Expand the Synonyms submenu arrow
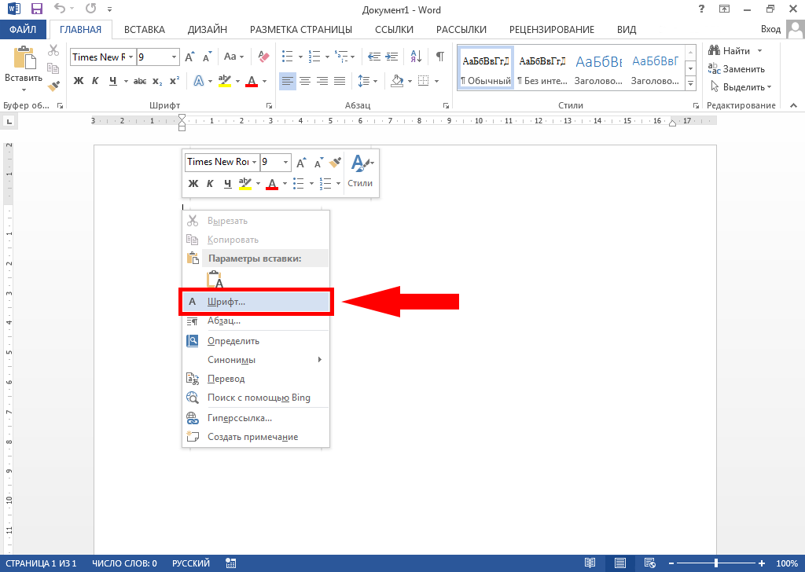 click(x=320, y=360)
